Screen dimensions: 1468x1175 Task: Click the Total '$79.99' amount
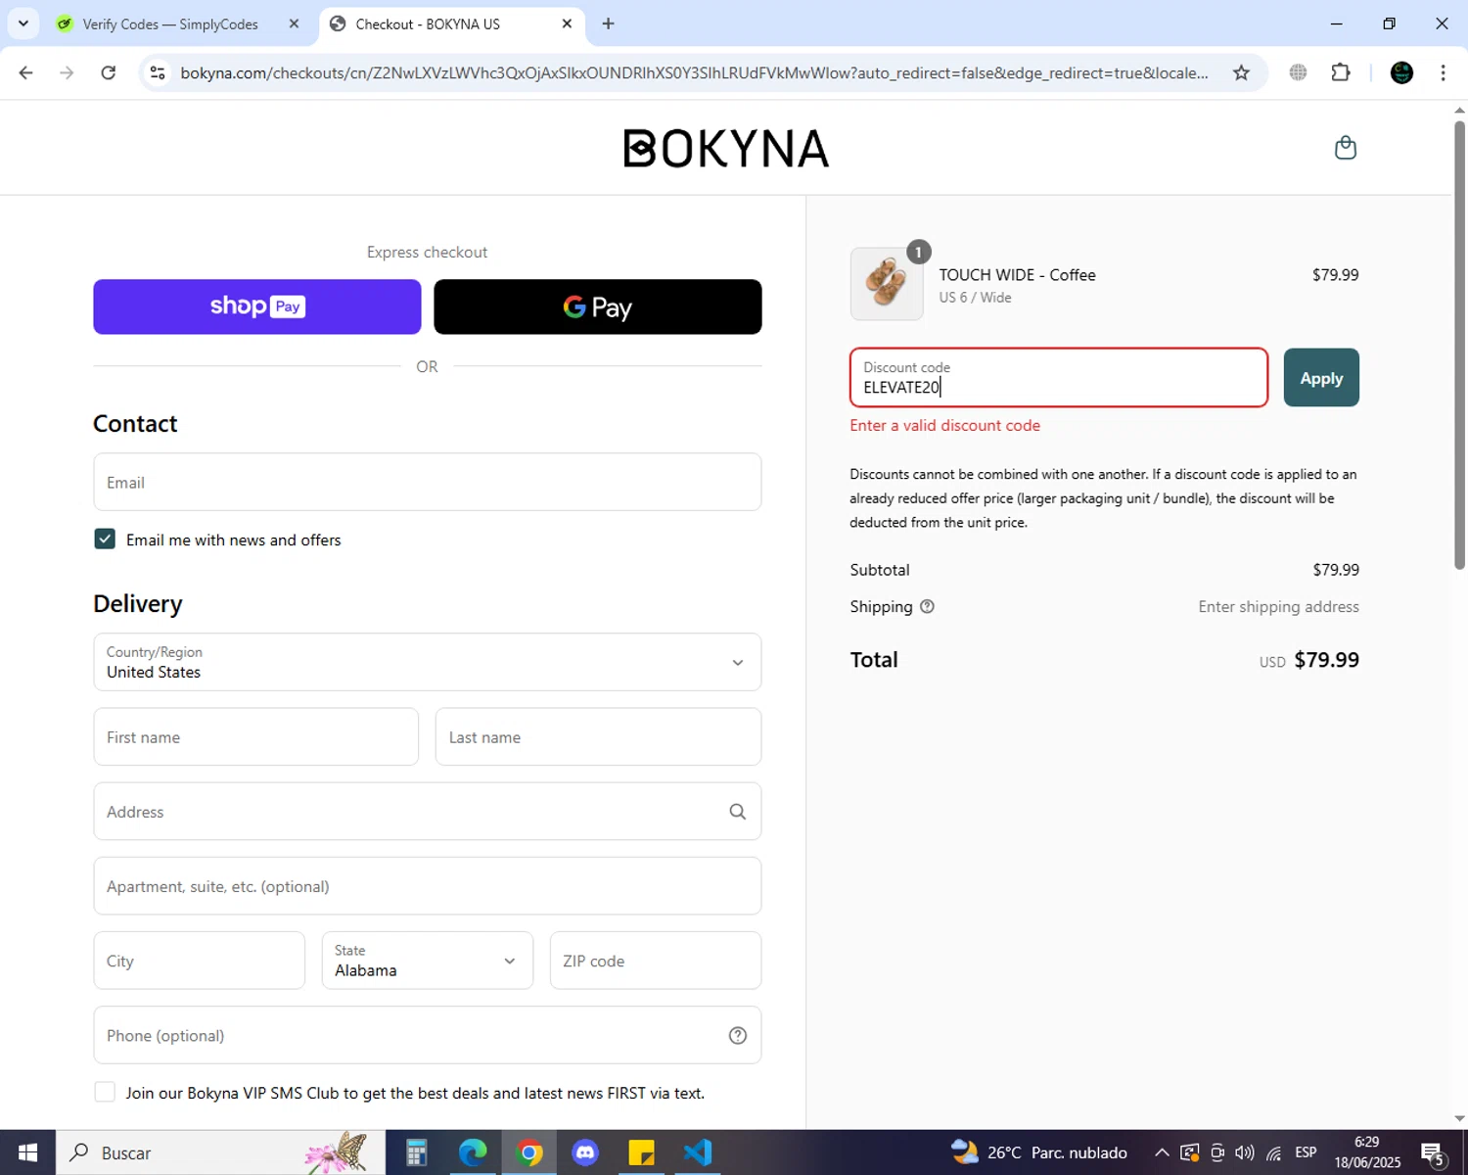click(x=1326, y=660)
